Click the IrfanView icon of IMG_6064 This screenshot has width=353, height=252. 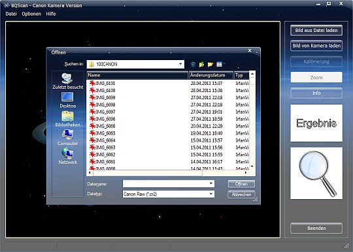pyautogui.click(x=92, y=140)
